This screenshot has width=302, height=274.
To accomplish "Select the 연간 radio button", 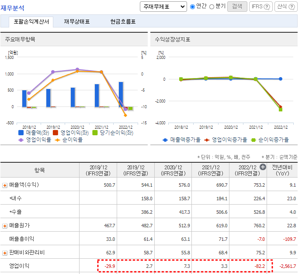I will coord(192,7).
